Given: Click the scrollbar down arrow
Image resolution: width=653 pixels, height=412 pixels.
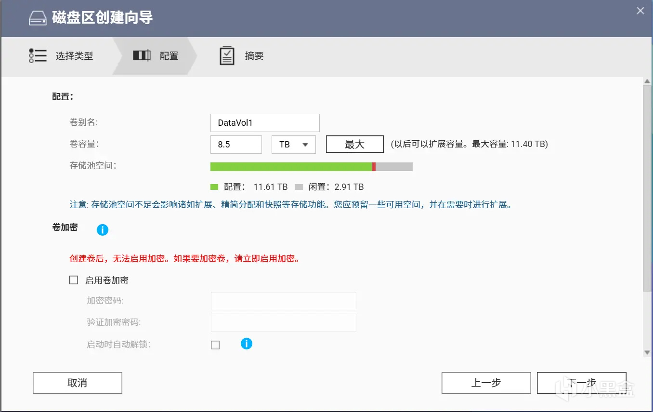Looking at the screenshot, I should tap(647, 353).
